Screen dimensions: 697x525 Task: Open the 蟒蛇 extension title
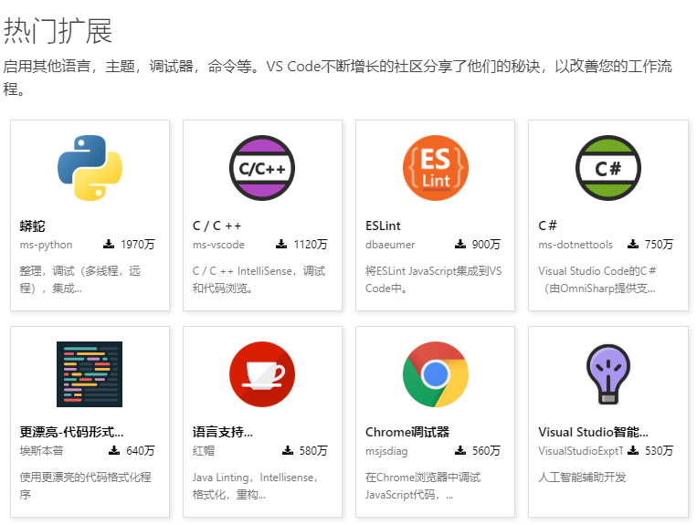pyautogui.click(x=33, y=226)
